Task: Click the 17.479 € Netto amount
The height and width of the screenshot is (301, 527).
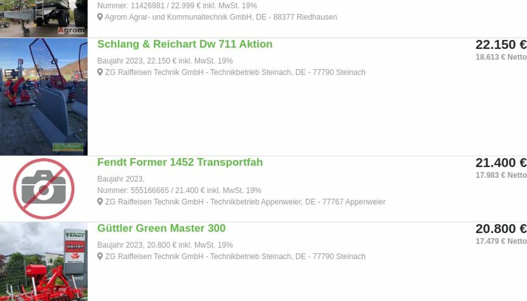Action: coord(501,242)
